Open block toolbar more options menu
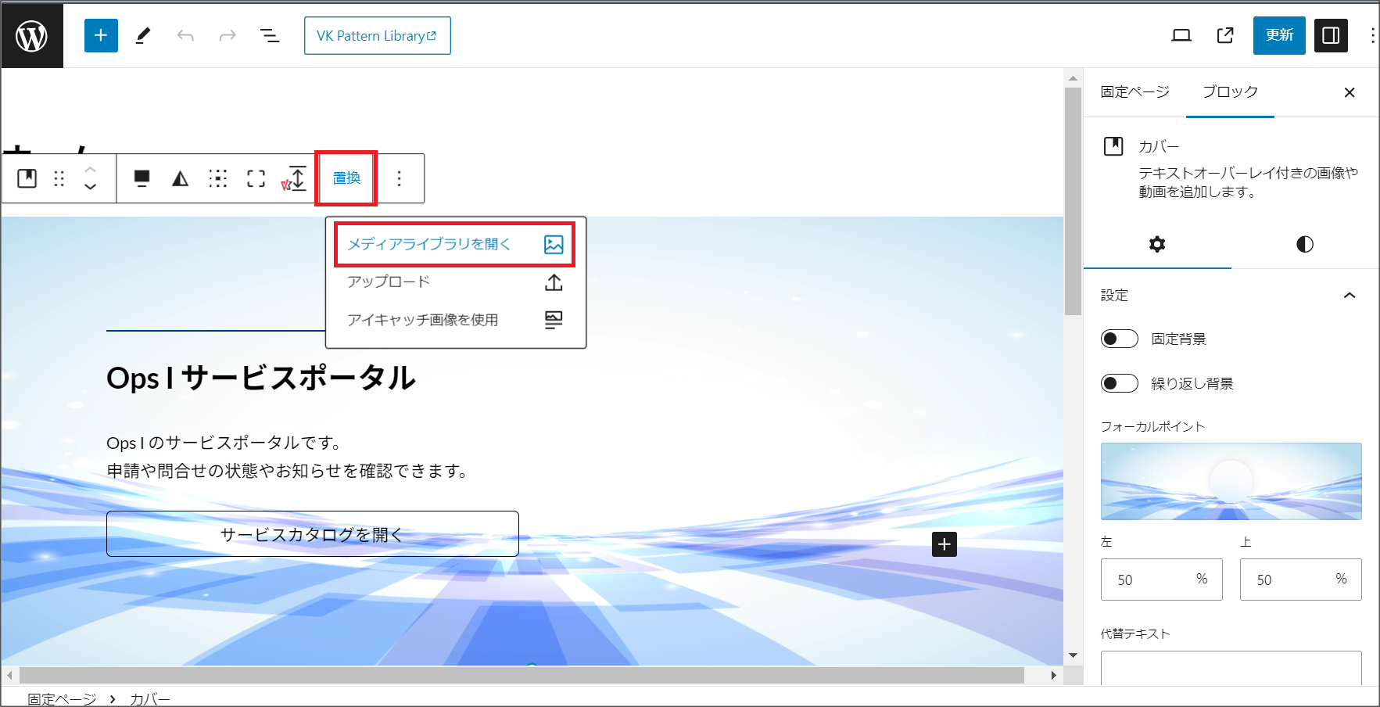Viewport: 1380px width, 707px height. 399,178
